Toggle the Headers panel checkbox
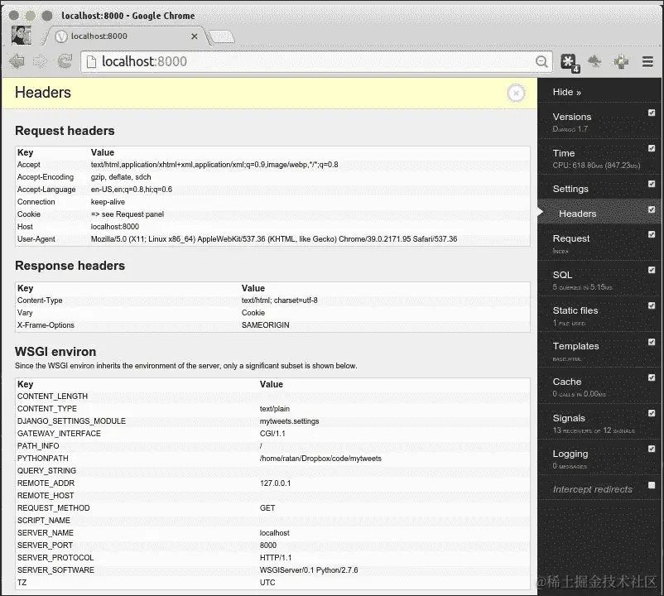Image resolution: width=664 pixels, height=596 pixels. (x=652, y=209)
